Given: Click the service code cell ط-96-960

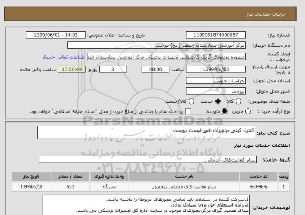Looking at the screenshot, I should coord(259,186).
